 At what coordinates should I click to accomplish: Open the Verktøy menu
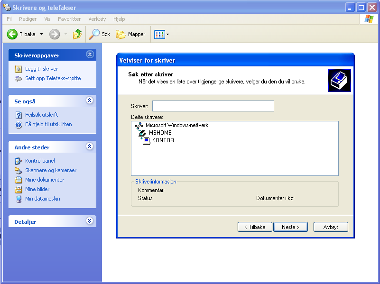pos(97,19)
